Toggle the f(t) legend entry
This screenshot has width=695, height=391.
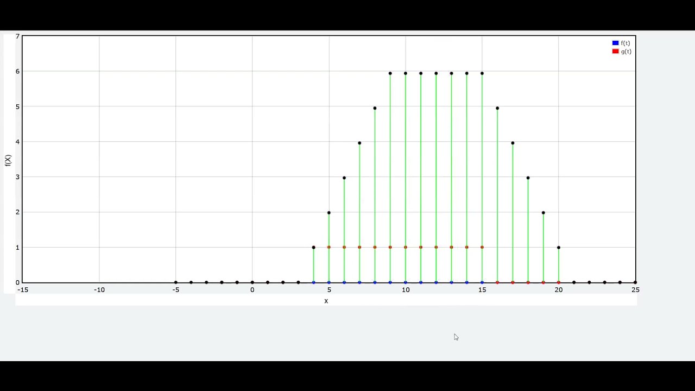pos(621,43)
